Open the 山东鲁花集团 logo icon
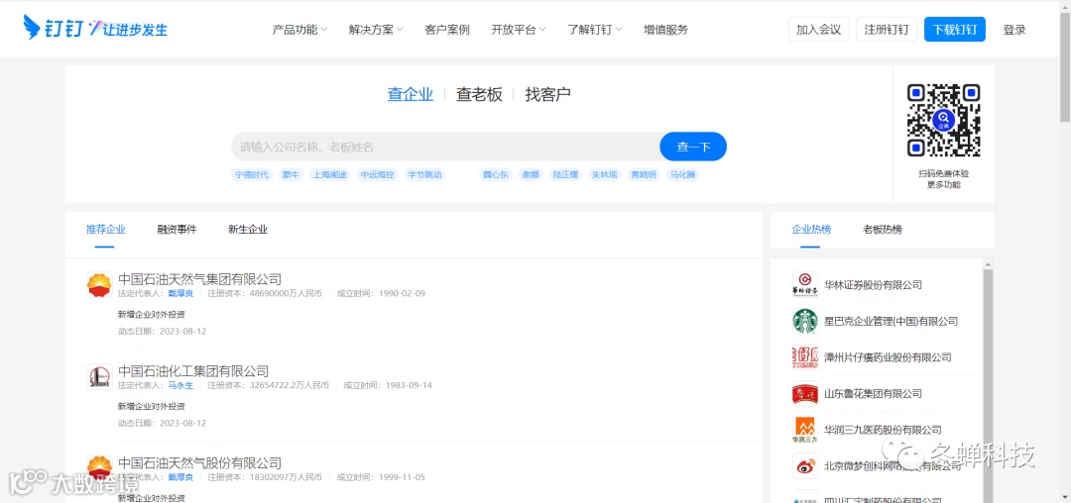Screen dimensions: 1071x503 (804, 393)
